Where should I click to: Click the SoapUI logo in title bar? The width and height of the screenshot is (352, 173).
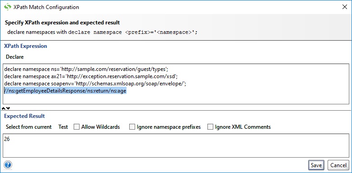(x=8, y=7)
